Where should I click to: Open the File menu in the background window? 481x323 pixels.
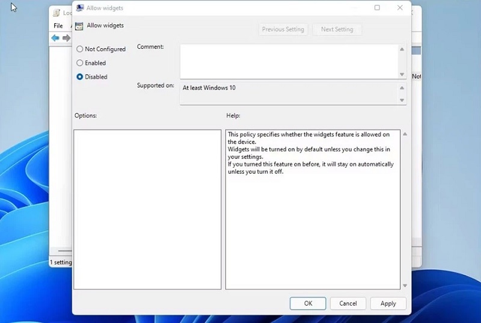click(x=58, y=26)
